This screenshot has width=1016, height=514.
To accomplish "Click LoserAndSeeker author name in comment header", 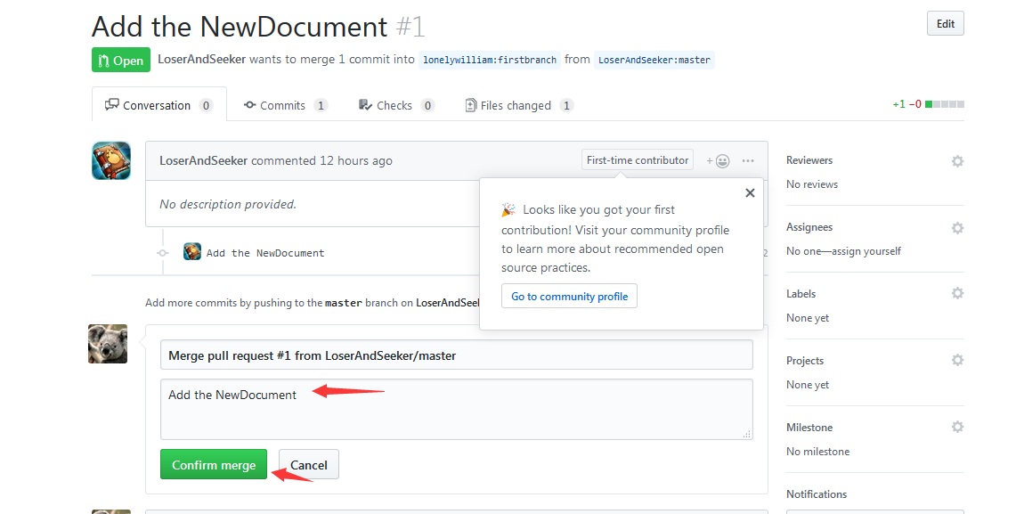I will click(203, 160).
